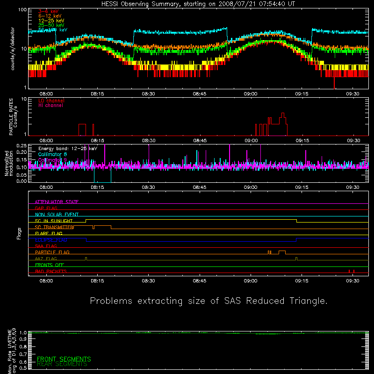Click the FLARE FLAG label
The image size is (374, 374).
pos(49,233)
